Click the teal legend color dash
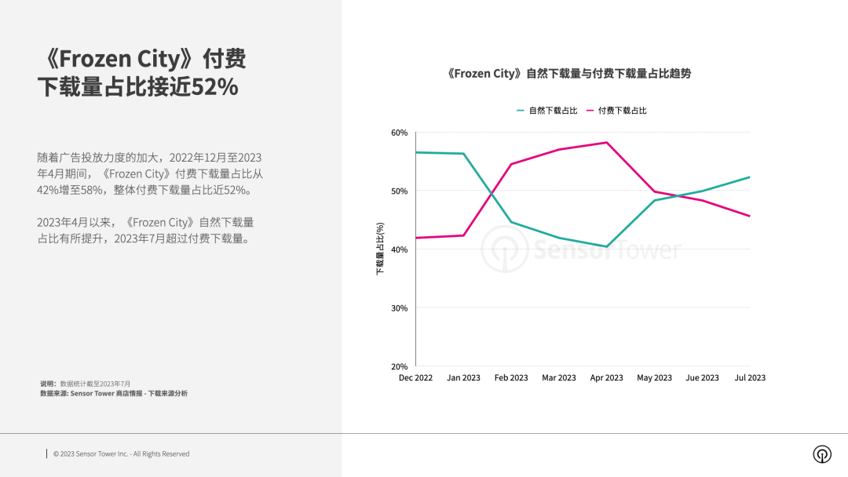The image size is (848, 477). [521, 110]
